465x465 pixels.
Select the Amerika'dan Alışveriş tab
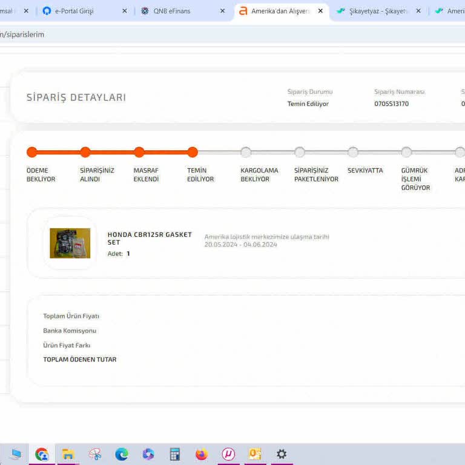(x=282, y=12)
